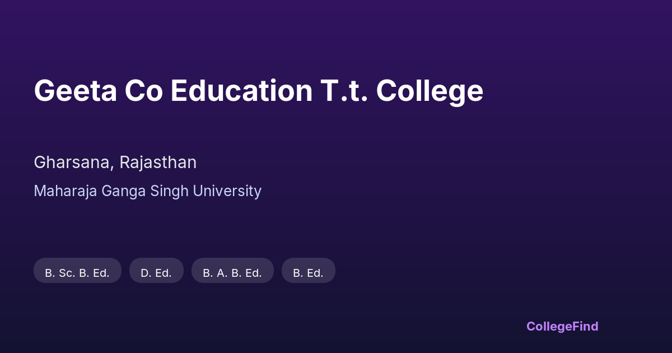Open the Maharaja Ganga Singh University link
Screen dimensions: 672x353
pyautogui.click(x=147, y=191)
